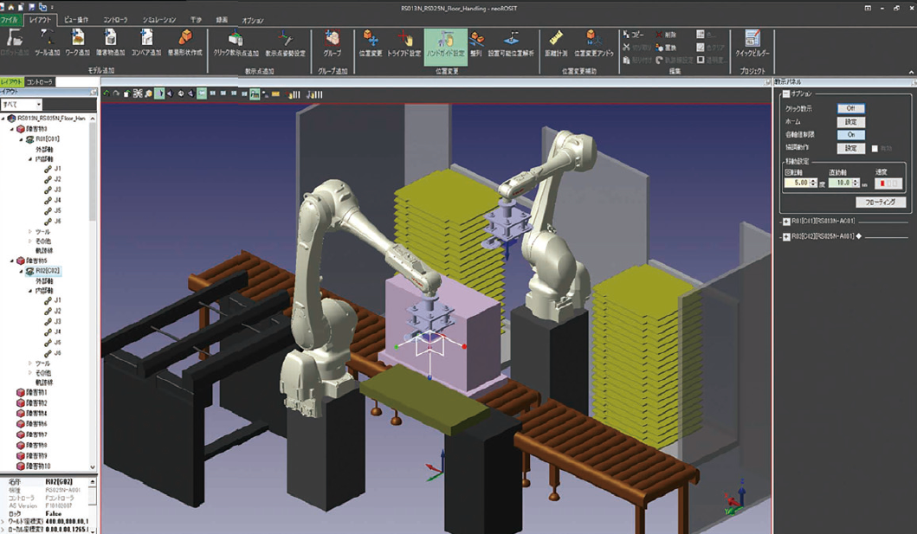Click the ホーム 設定 button
The width and height of the screenshot is (917, 534).
coord(850,122)
